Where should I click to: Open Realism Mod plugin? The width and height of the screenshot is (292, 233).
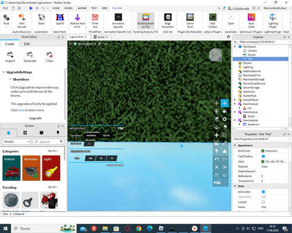tap(78, 21)
